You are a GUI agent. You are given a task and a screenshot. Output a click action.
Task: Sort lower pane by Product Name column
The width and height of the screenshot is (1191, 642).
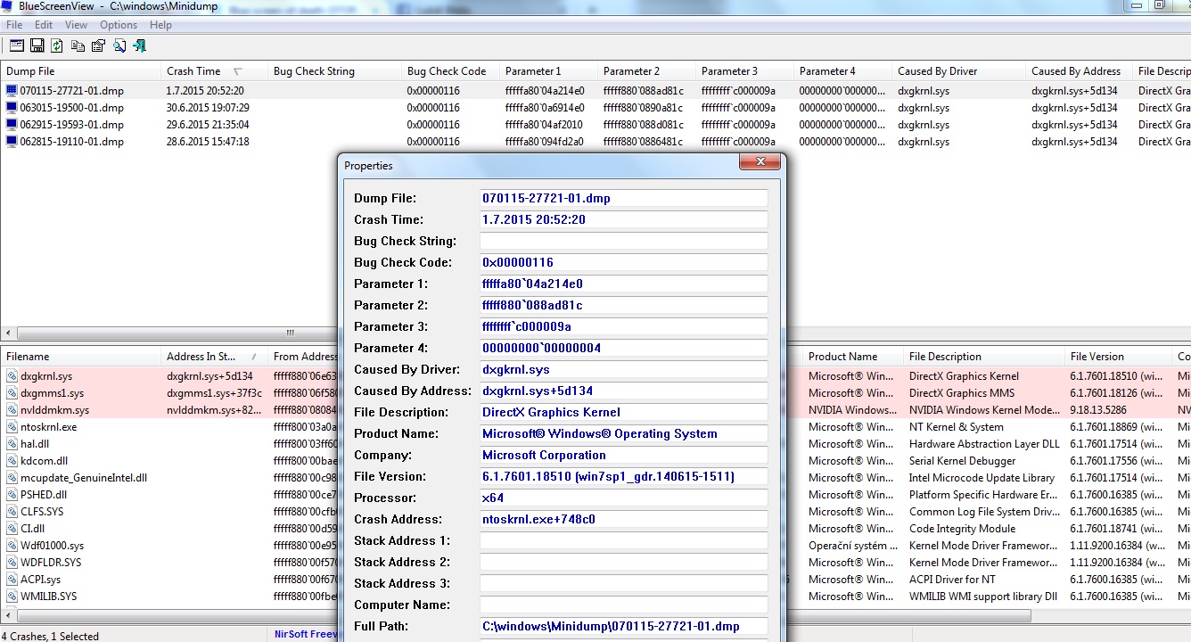[x=852, y=357]
